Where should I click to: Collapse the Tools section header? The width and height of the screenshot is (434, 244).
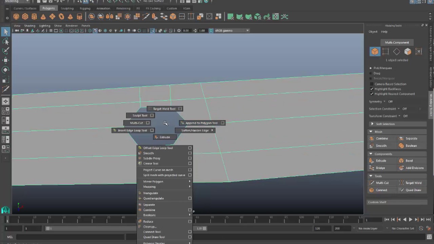coord(397,176)
